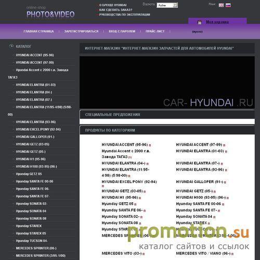Click the CAR-HYUNDAI.RU banner
260x260 pixels.
167,82
